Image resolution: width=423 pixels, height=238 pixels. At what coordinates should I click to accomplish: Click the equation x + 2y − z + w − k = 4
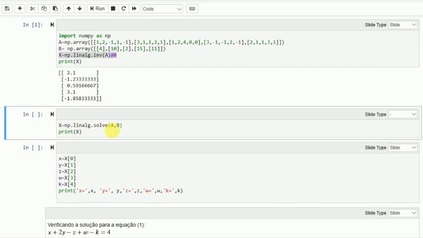coord(79,232)
